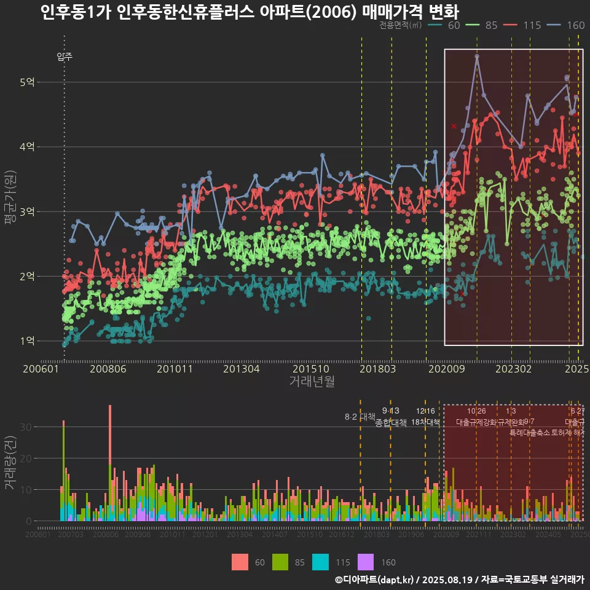The height and width of the screenshot is (590, 590).
Task: Click the '201612' volume chart x-axis label
Action: pyautogui.click(x=342, y=534)
